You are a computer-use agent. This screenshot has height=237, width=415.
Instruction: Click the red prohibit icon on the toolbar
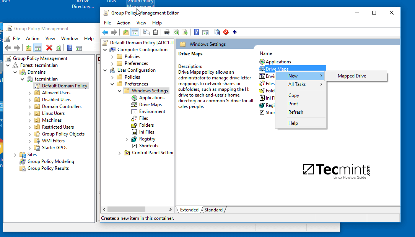[x=226, y=32]
